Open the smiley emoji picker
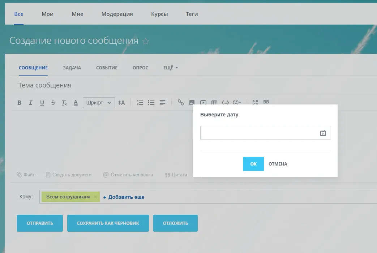This screenshot has width=377, height=253. pos(237,103)
